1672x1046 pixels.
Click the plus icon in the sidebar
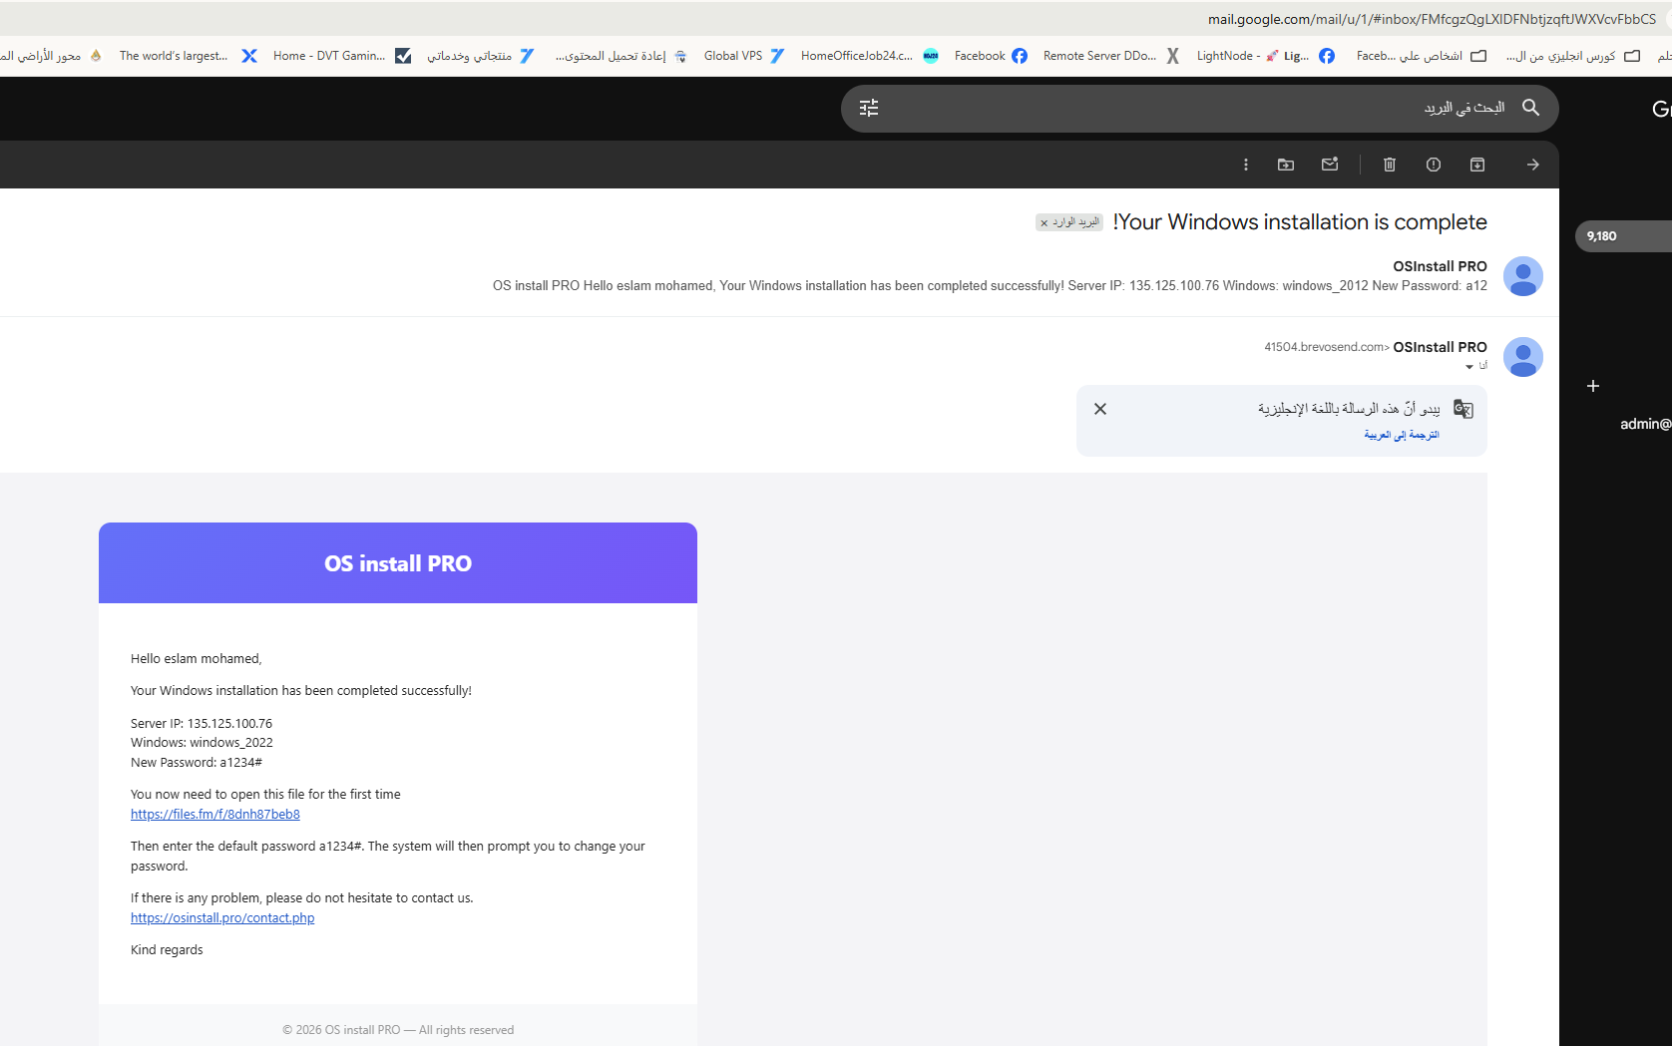click(x=1593, y=386)
